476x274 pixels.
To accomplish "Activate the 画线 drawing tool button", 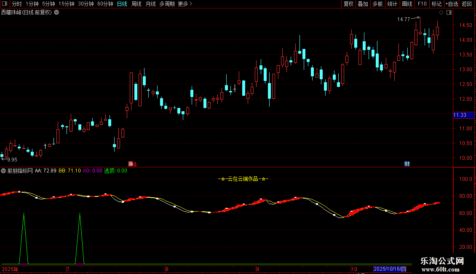I will 407,4.
